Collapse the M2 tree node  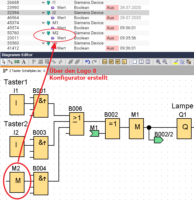click(44, 33)
